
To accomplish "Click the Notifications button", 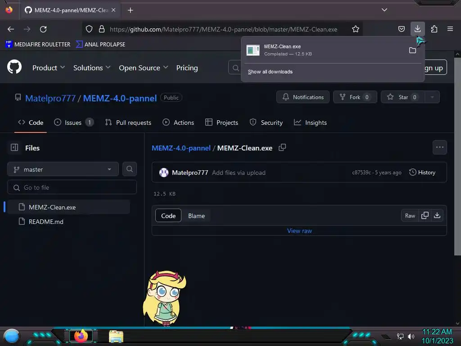I will pos(303,97).
